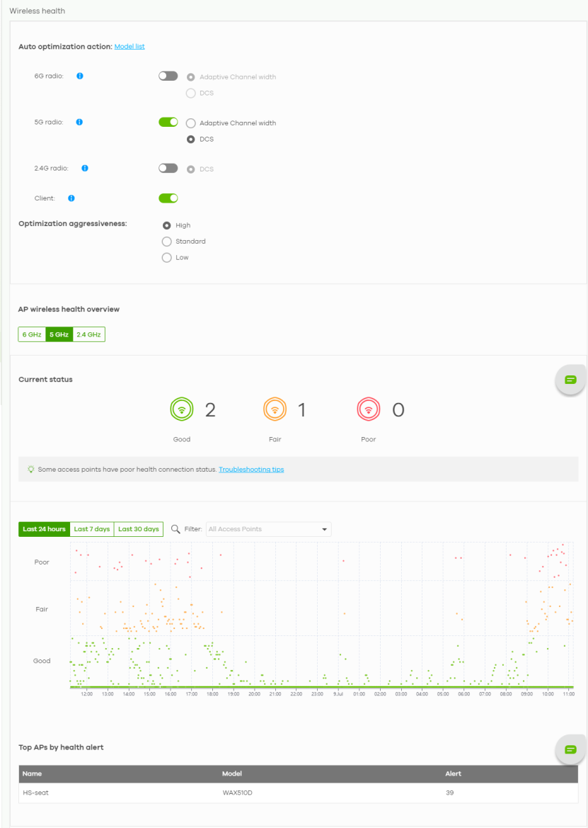Screen dimensions: 588x828
Task: Click the info icon beside 2.4G radio
Action: pos(84,169)
